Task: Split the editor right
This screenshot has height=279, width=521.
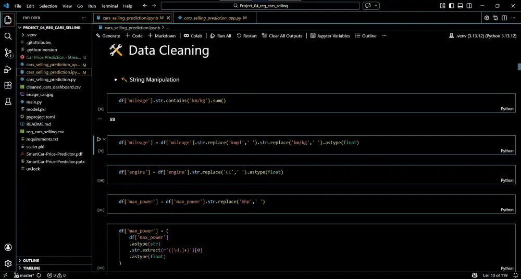Action: click(504, 18)
